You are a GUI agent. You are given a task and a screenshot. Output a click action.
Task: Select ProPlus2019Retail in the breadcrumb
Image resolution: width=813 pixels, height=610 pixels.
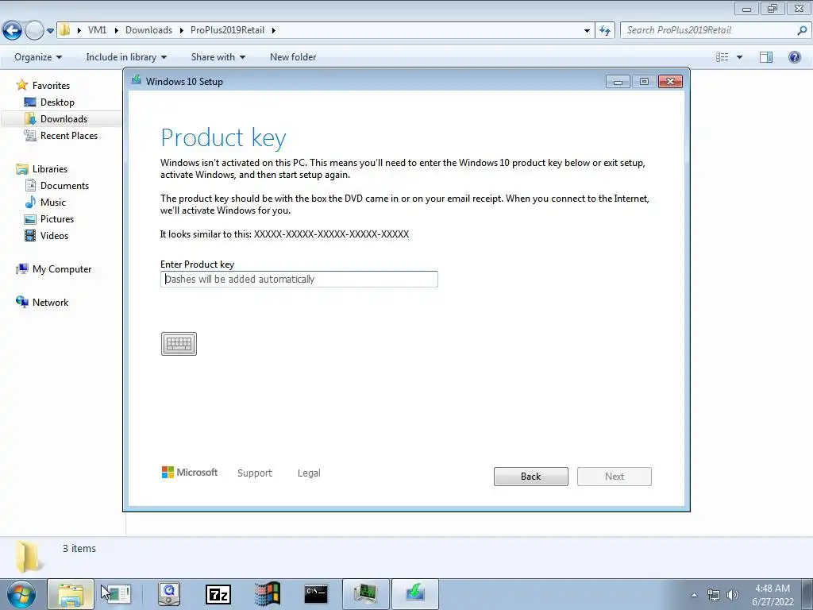point(227,30)
